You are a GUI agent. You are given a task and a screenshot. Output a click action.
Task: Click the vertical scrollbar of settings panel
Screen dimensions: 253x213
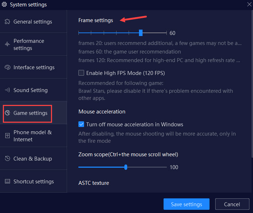point(252,84)
